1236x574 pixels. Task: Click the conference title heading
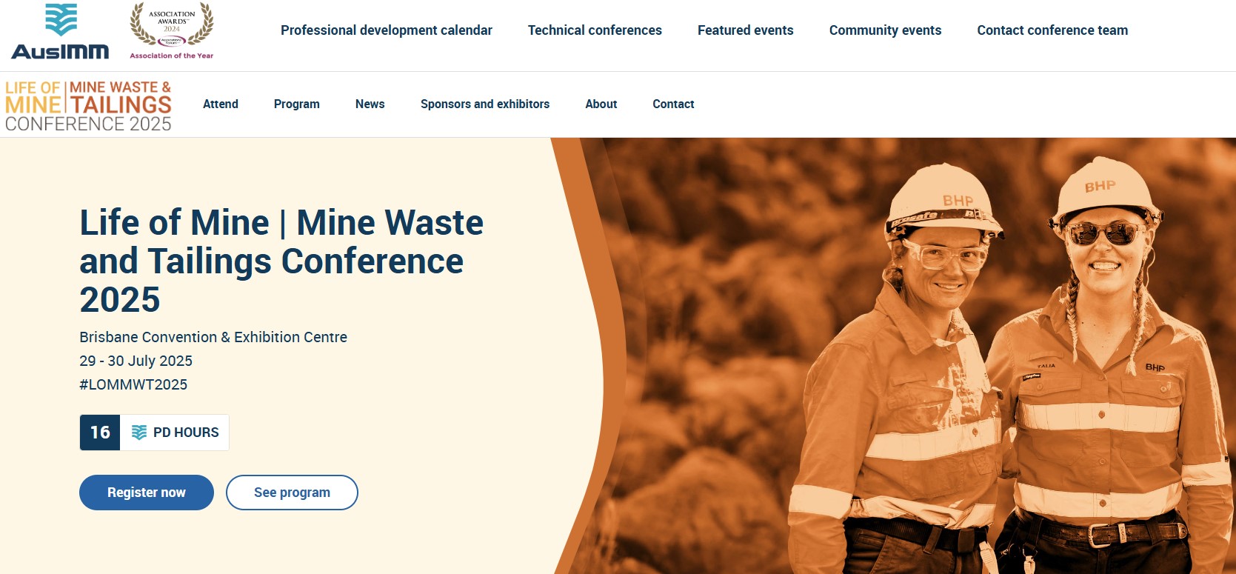[281, 261]
